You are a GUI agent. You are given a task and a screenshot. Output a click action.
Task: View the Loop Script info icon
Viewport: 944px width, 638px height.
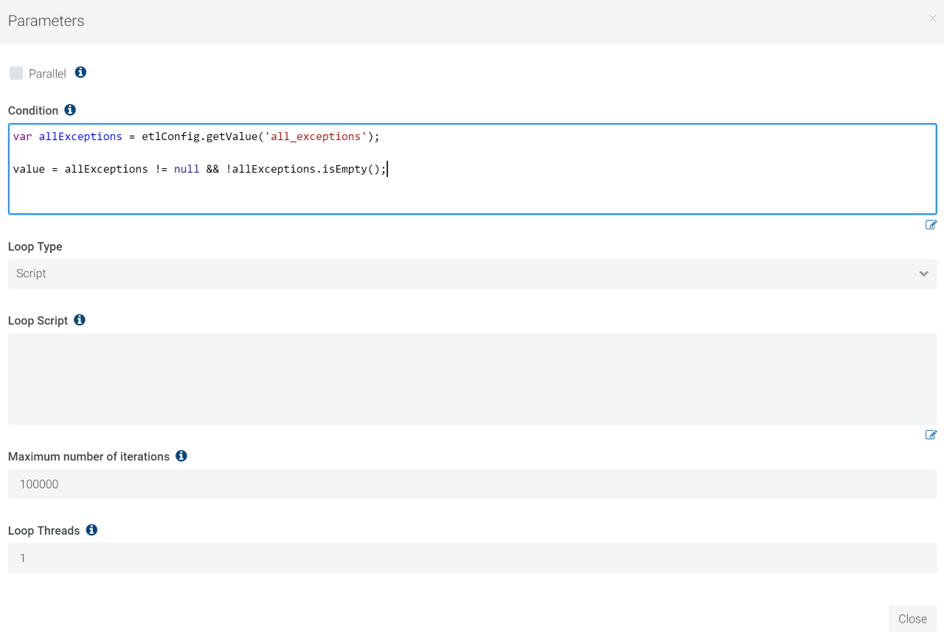pyautogui.click(x=80, y=319)
